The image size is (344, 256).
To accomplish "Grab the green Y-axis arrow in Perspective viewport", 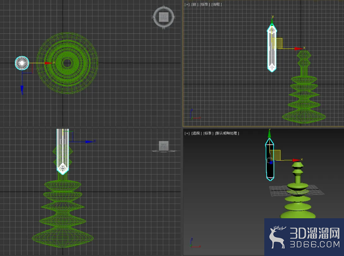I will pyautogui.click(x=269, y=134).
